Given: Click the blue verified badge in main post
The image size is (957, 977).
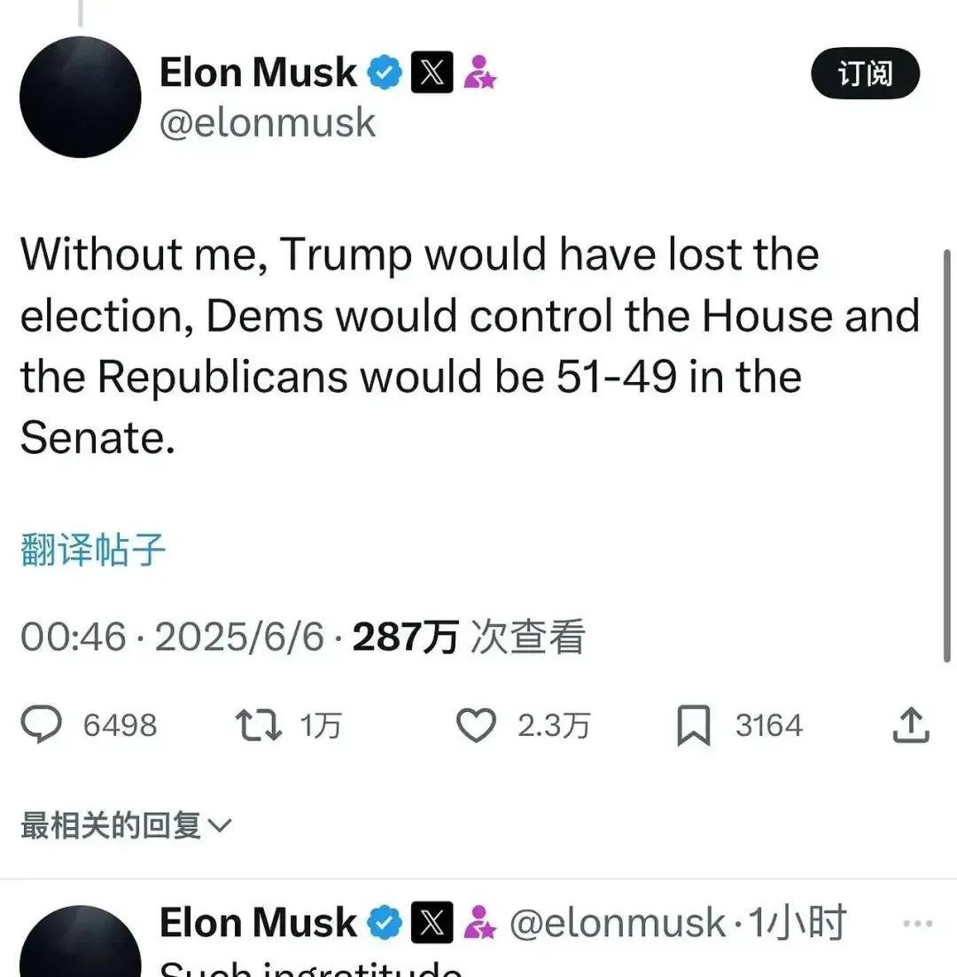Looking at the screenshot, I should click(385, 73).
